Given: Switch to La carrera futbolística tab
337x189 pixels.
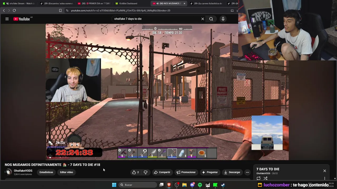Looking at the screenshot, I should coord(207,3).
